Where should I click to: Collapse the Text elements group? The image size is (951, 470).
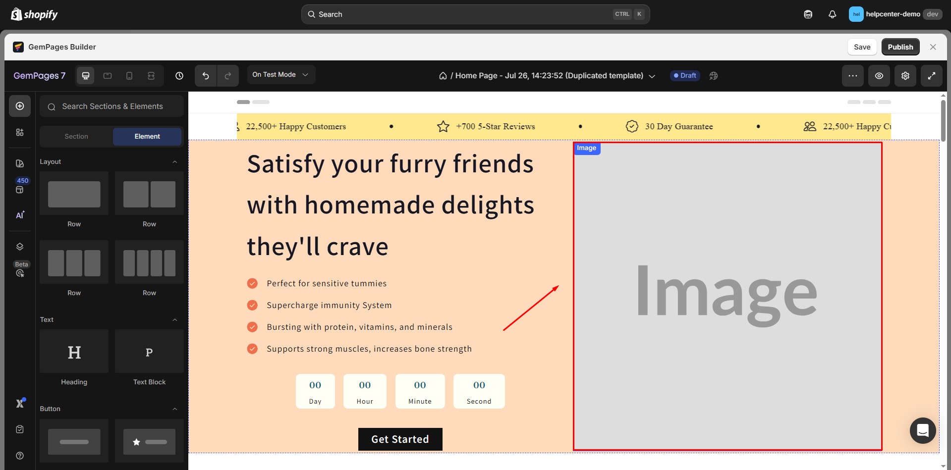pyautogui.click(x=174, y=320)
